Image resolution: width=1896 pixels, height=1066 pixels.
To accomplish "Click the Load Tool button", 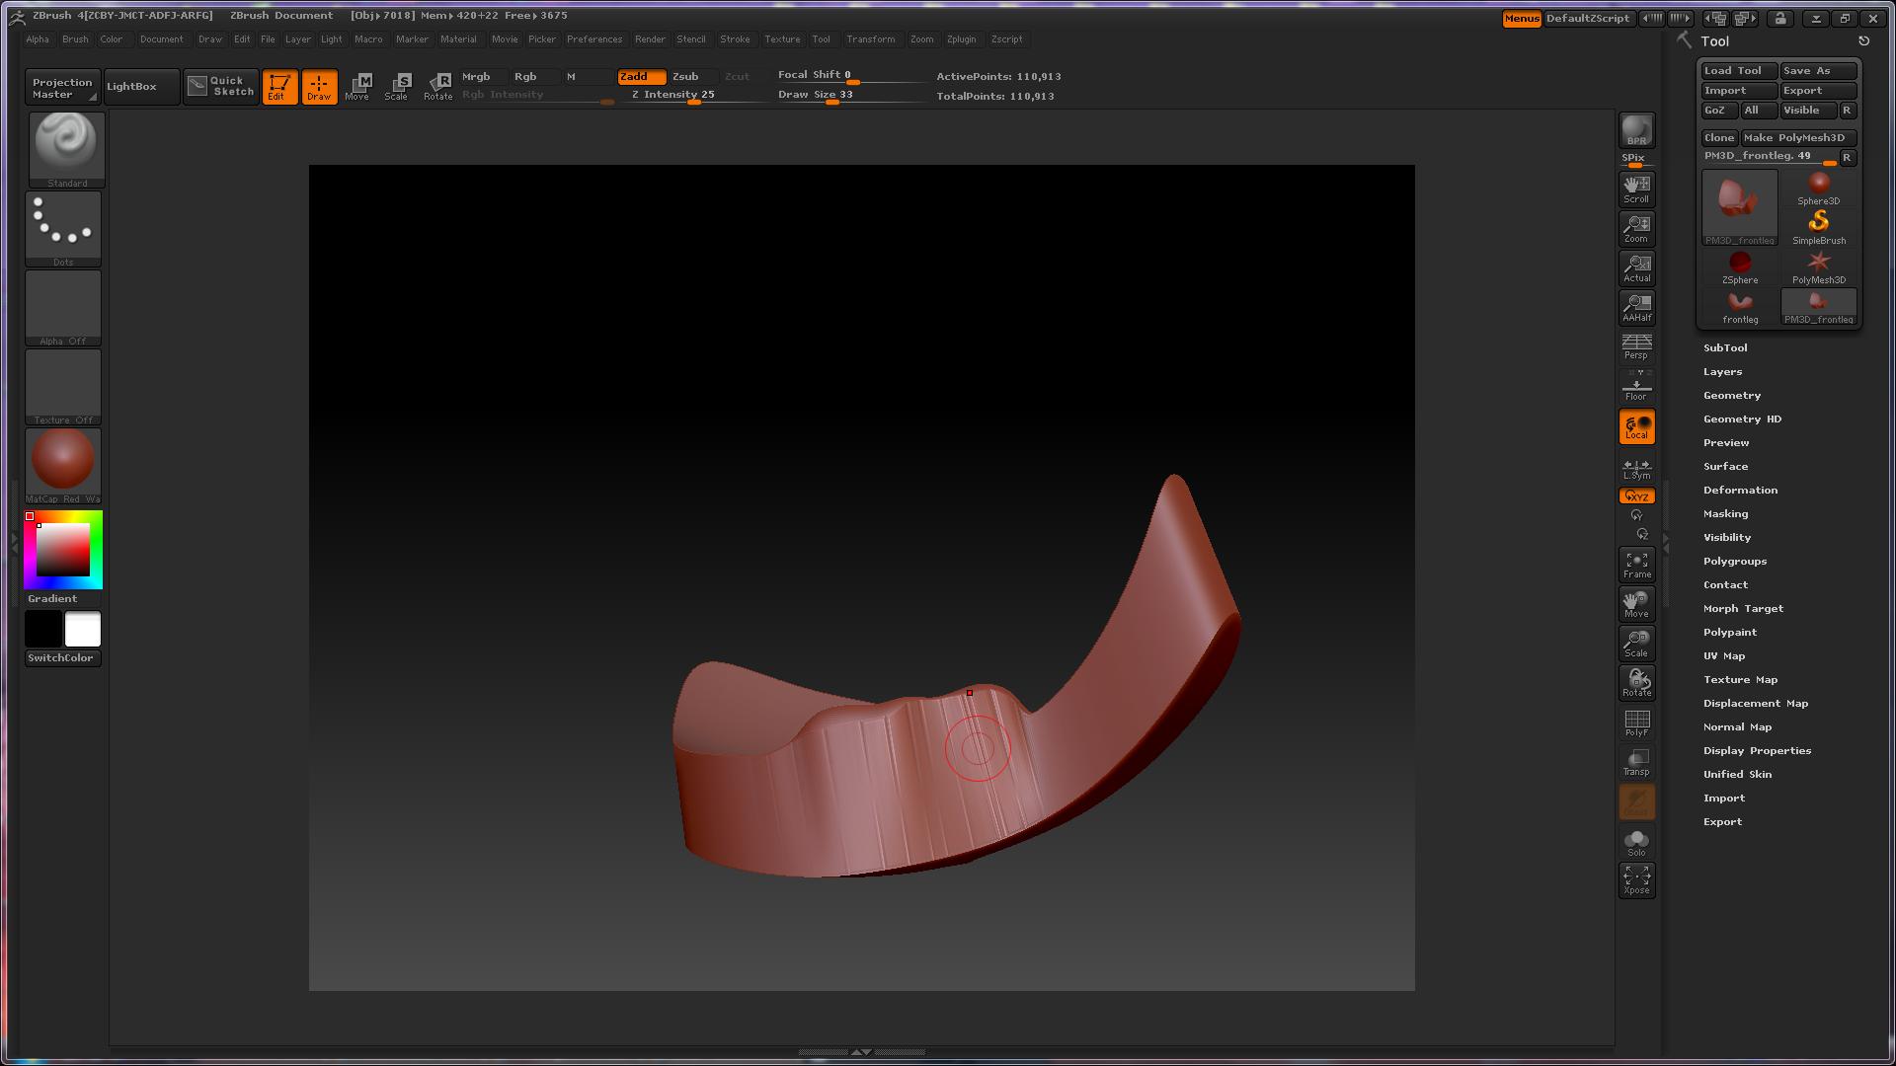I will click(1738, 70).
